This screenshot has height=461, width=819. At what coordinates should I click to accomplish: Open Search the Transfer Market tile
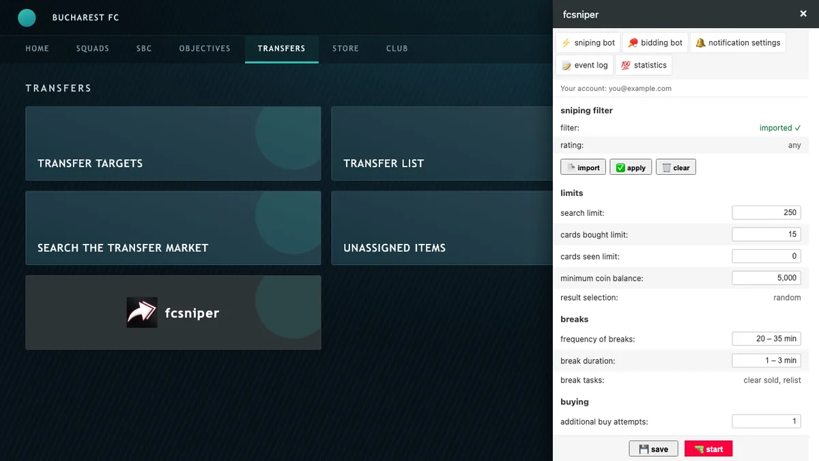tap(173, 228)
